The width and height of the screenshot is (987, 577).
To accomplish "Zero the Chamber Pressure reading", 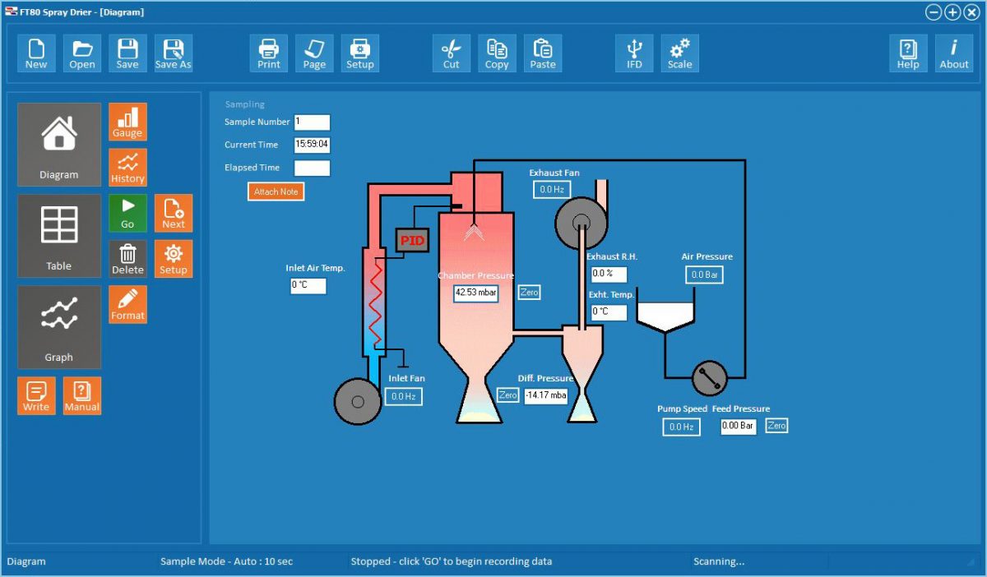I will coord(529,292).
